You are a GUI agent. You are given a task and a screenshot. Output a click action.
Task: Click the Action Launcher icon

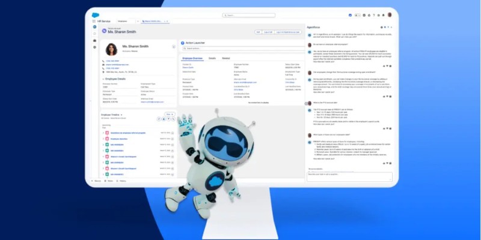tap(183, 43)
